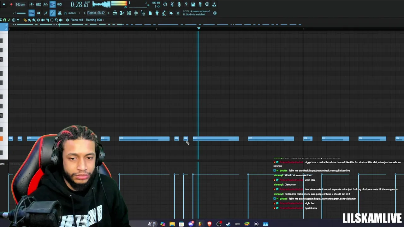Toggle the metronome
The height and width of the screenshot is (227, 404).
tap(32, 4)
